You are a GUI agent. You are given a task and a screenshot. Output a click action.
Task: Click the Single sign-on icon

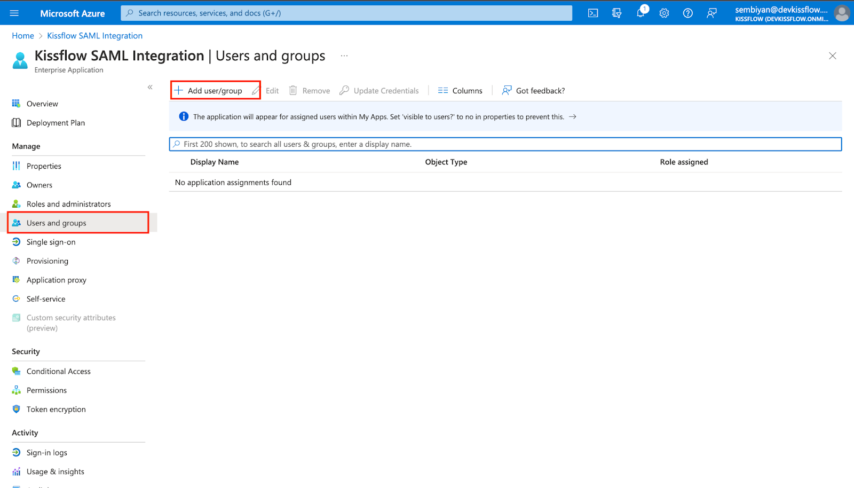pyautogui.click(x=16, y=242)
